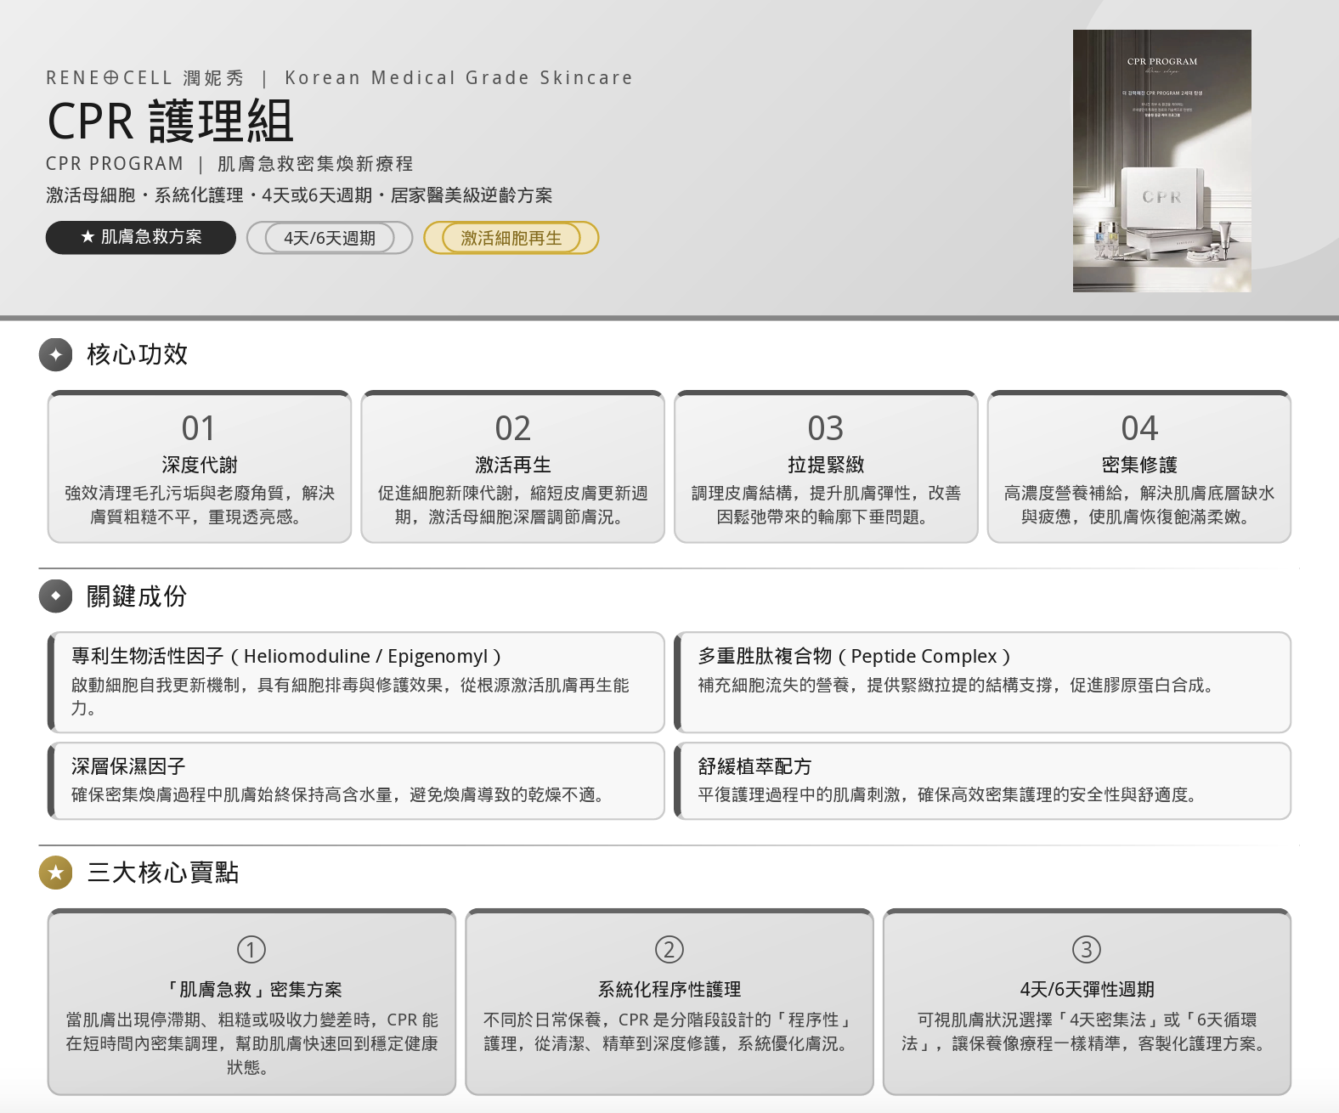Click the 激活母細胞・系統化護理 description line
The height and width of the screenshot is (1113, 1339).
(x=299, y=195)
